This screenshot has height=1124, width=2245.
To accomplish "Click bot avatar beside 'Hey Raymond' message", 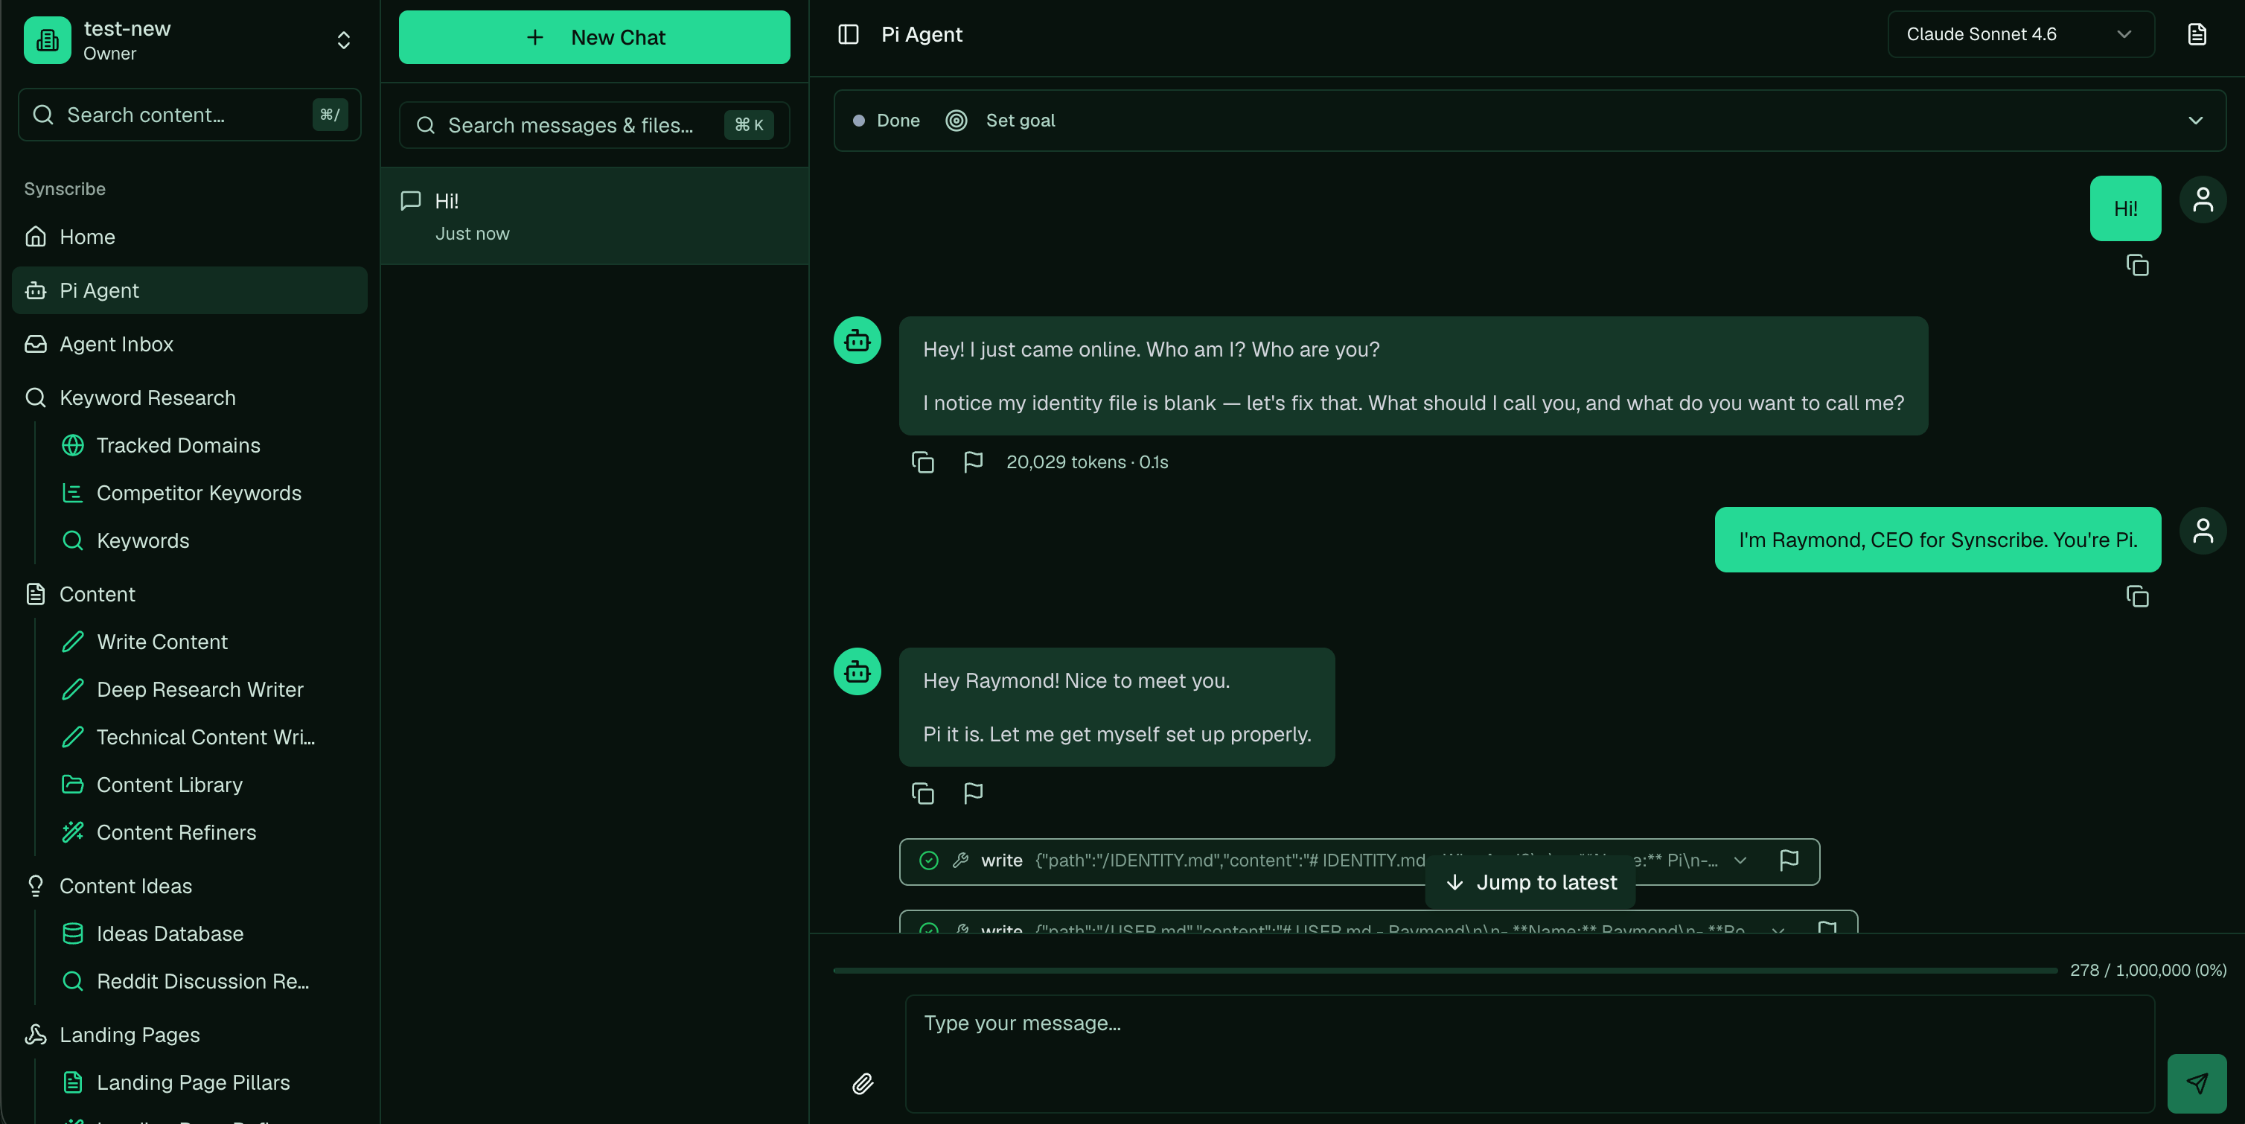I will 858,671.
